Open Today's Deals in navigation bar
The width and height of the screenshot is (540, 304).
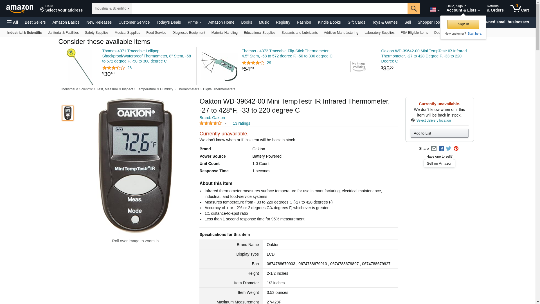click(x=169, y=22)
